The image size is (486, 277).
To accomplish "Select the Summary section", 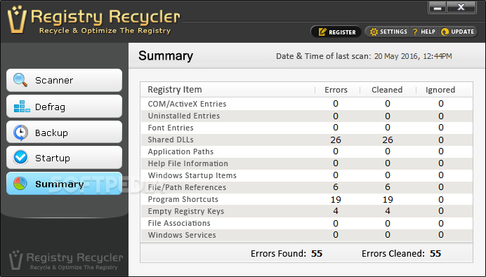I will (64, 184).
